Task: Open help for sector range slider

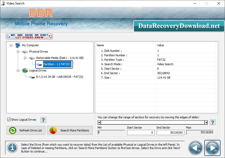Action: (x=212, y=123)
